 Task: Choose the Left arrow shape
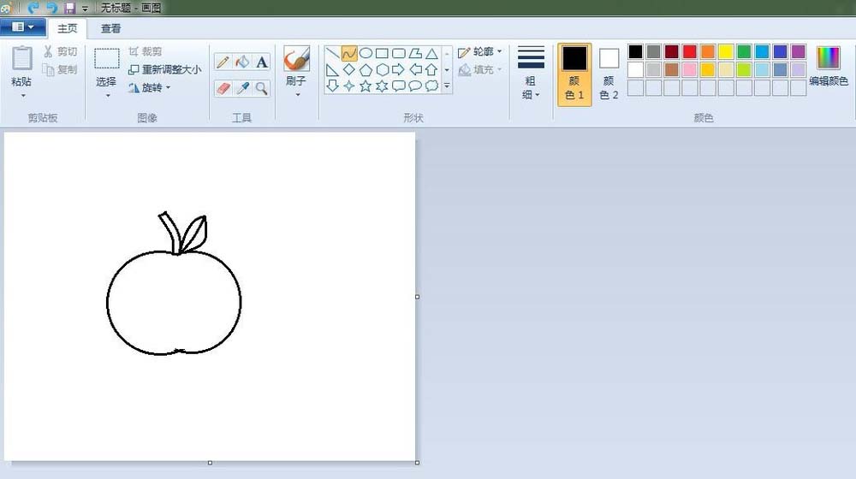point(415,70)
